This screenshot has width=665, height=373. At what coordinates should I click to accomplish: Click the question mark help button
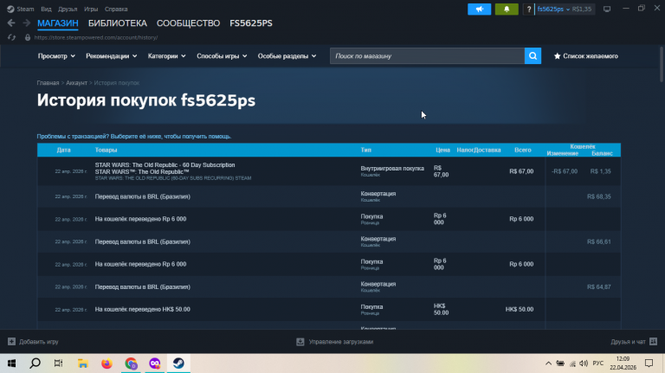point(528,9)
